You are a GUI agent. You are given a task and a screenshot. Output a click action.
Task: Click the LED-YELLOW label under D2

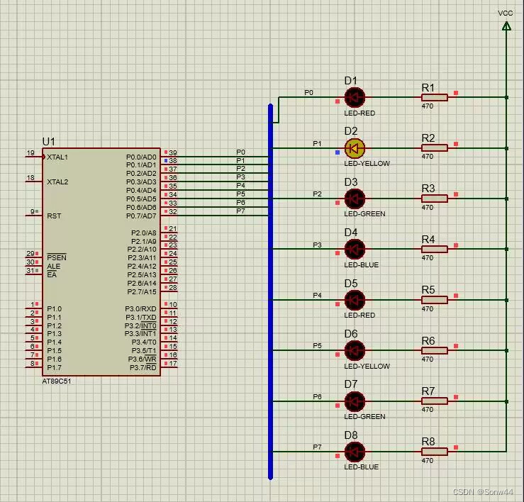[367, 164]
